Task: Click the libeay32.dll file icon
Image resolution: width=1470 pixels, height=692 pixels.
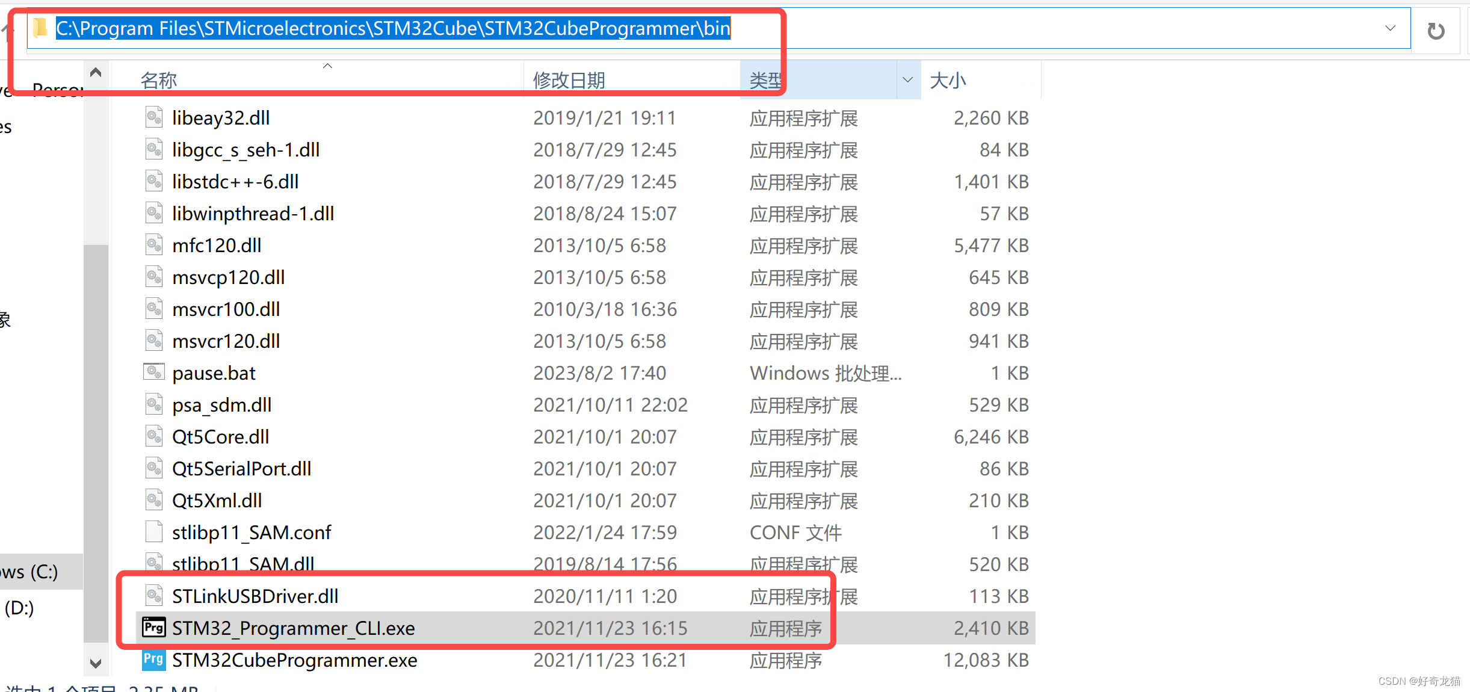Action: (154, 117)
